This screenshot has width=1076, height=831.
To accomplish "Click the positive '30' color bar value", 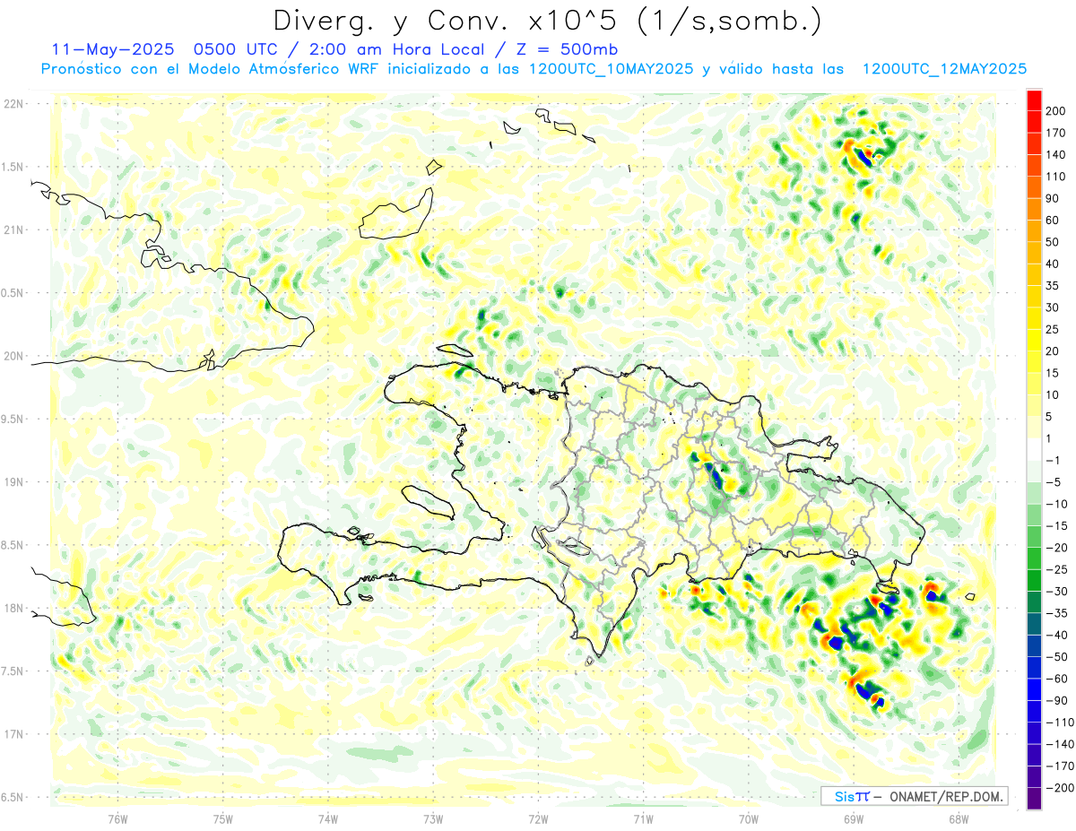I will pos(1053,307).
